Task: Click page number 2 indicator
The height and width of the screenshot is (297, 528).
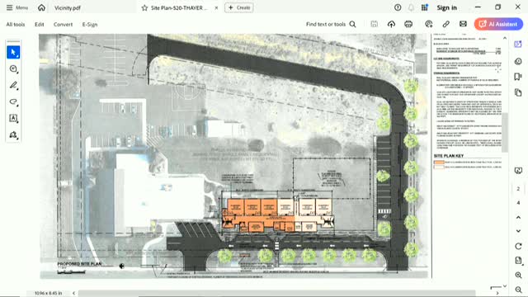Action: (x=518, y=189)
